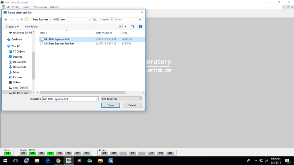This screenshot has height=165, width=294.
Task: Click the Open button
Action: (111, 105)
